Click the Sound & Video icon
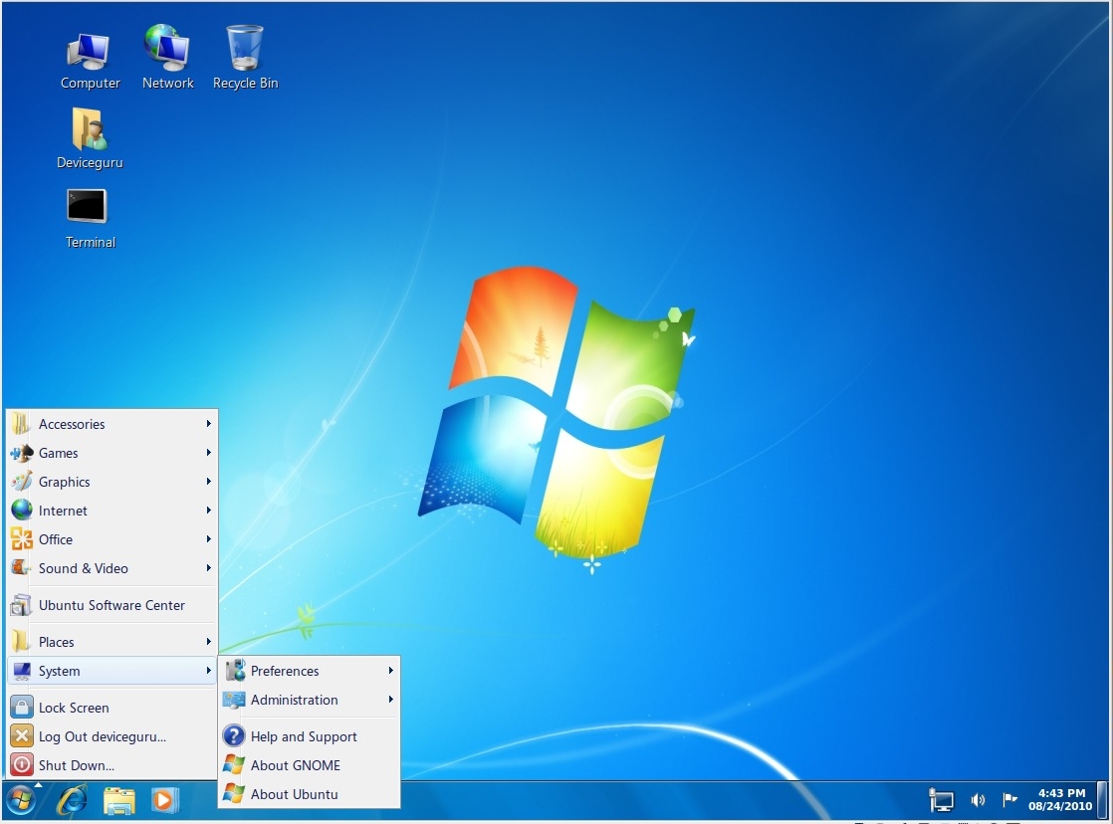 click(21, 568)
